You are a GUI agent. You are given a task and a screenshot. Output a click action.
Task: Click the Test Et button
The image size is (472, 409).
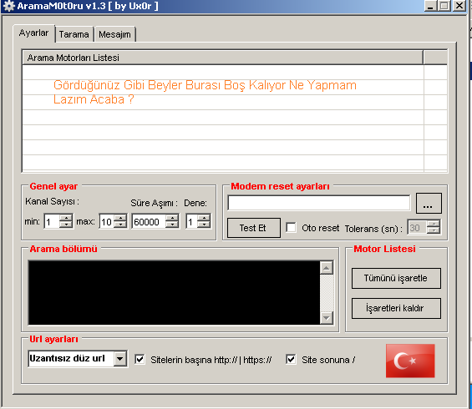point(253,228)
